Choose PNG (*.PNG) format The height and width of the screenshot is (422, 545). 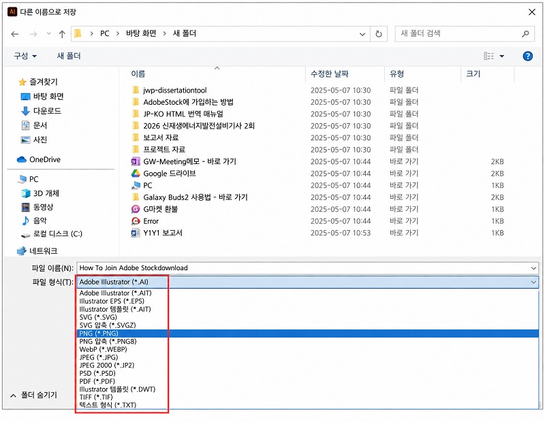pos(307,334)
